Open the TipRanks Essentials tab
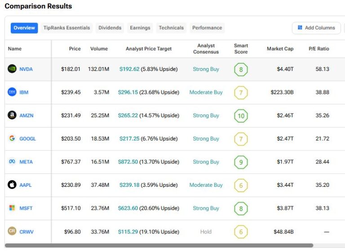The height and width of the screenshot is (251, 345). pos(67,28)
